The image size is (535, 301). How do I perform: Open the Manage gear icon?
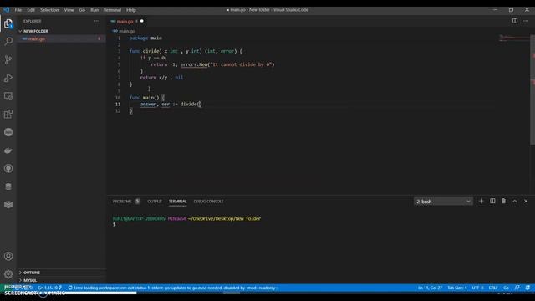(x=8, y=274)
